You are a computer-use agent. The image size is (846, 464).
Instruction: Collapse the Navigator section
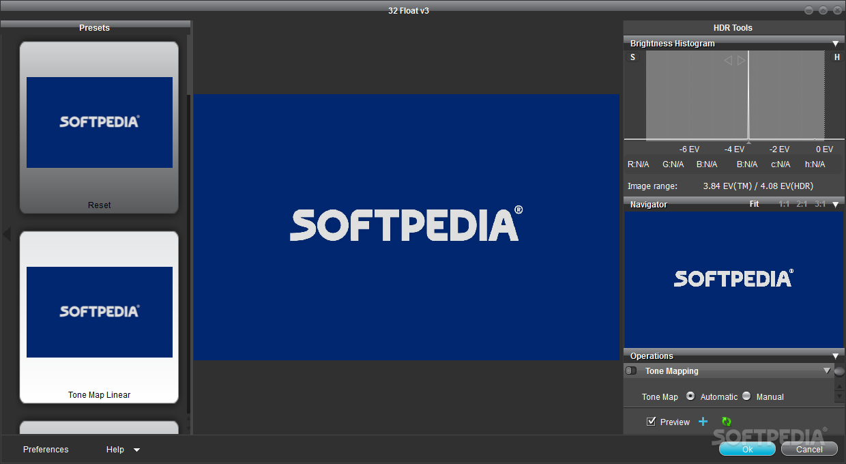click(836, 204)
